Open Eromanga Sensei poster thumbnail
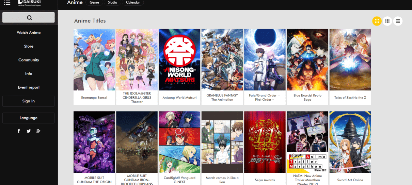The width and height of the screenshot is (412, 185). 94,60
